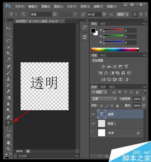The image size is (151, 162).
Task: Toggle text orientation in options bar
Action: click(x=23, y=14)
